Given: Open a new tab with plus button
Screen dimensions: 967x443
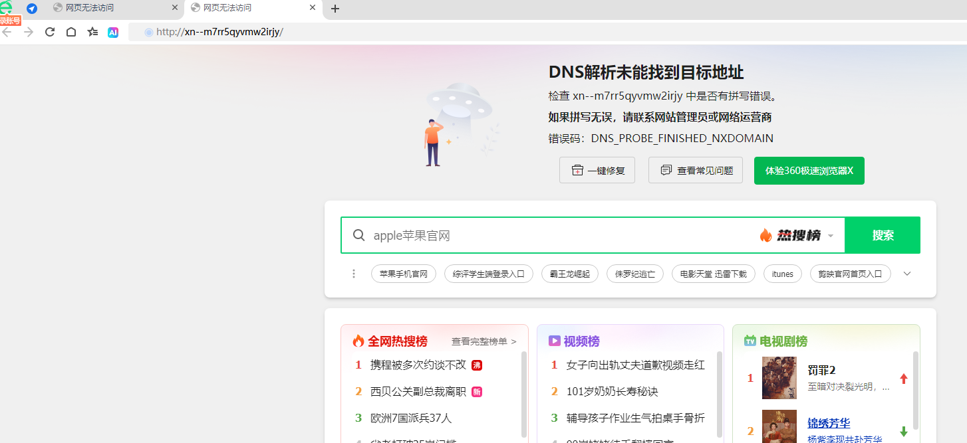Looking at the screenshot, I should tap(335, 9).
